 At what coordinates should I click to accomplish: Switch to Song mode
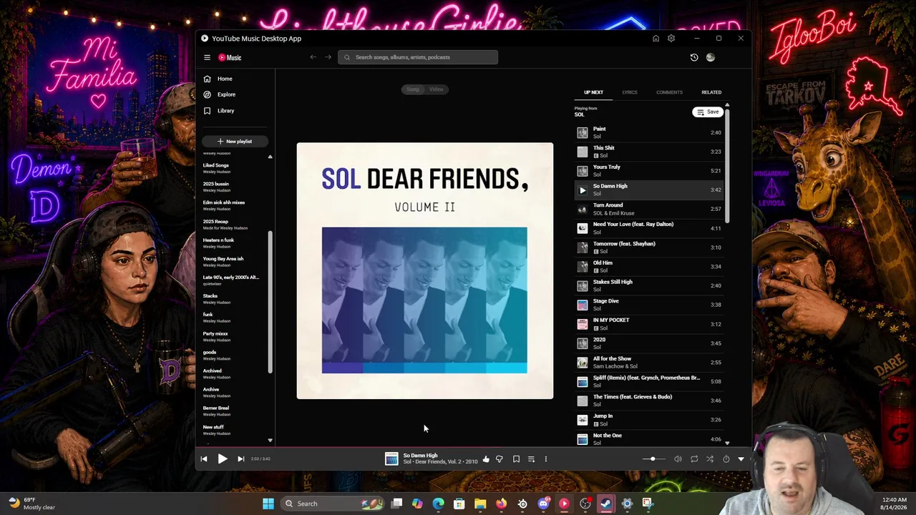coord(413,89)
